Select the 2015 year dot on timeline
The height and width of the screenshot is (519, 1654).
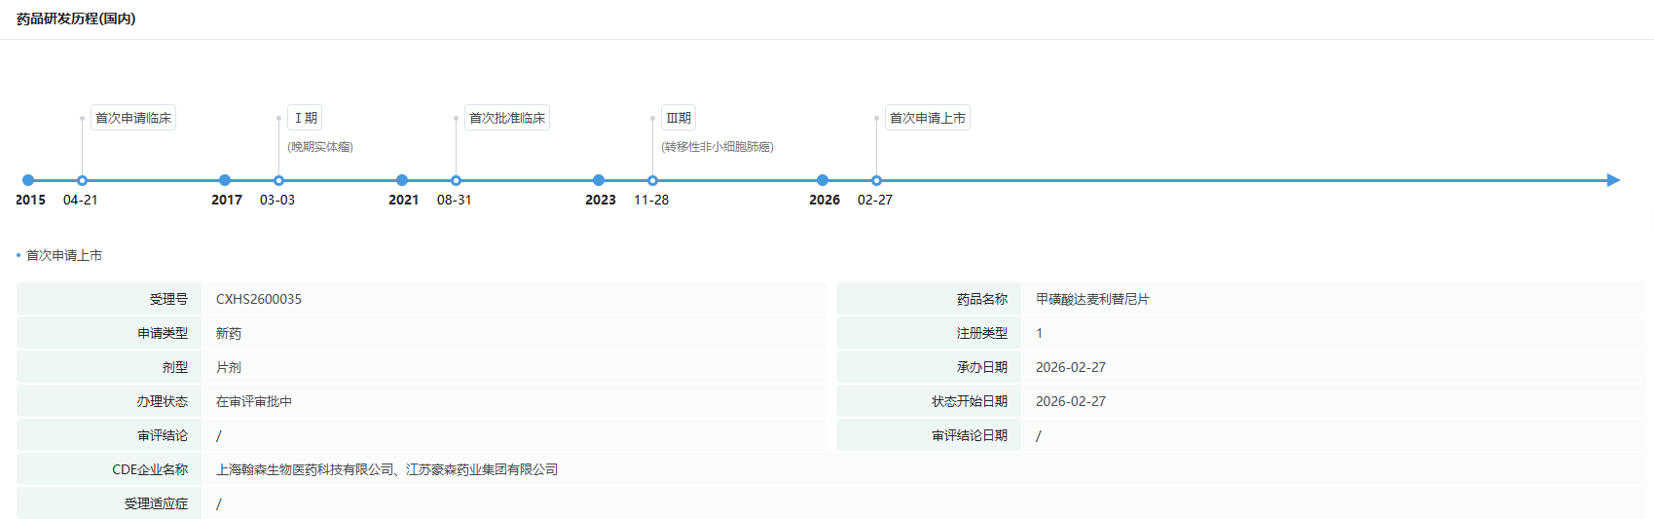coord(28,180)
